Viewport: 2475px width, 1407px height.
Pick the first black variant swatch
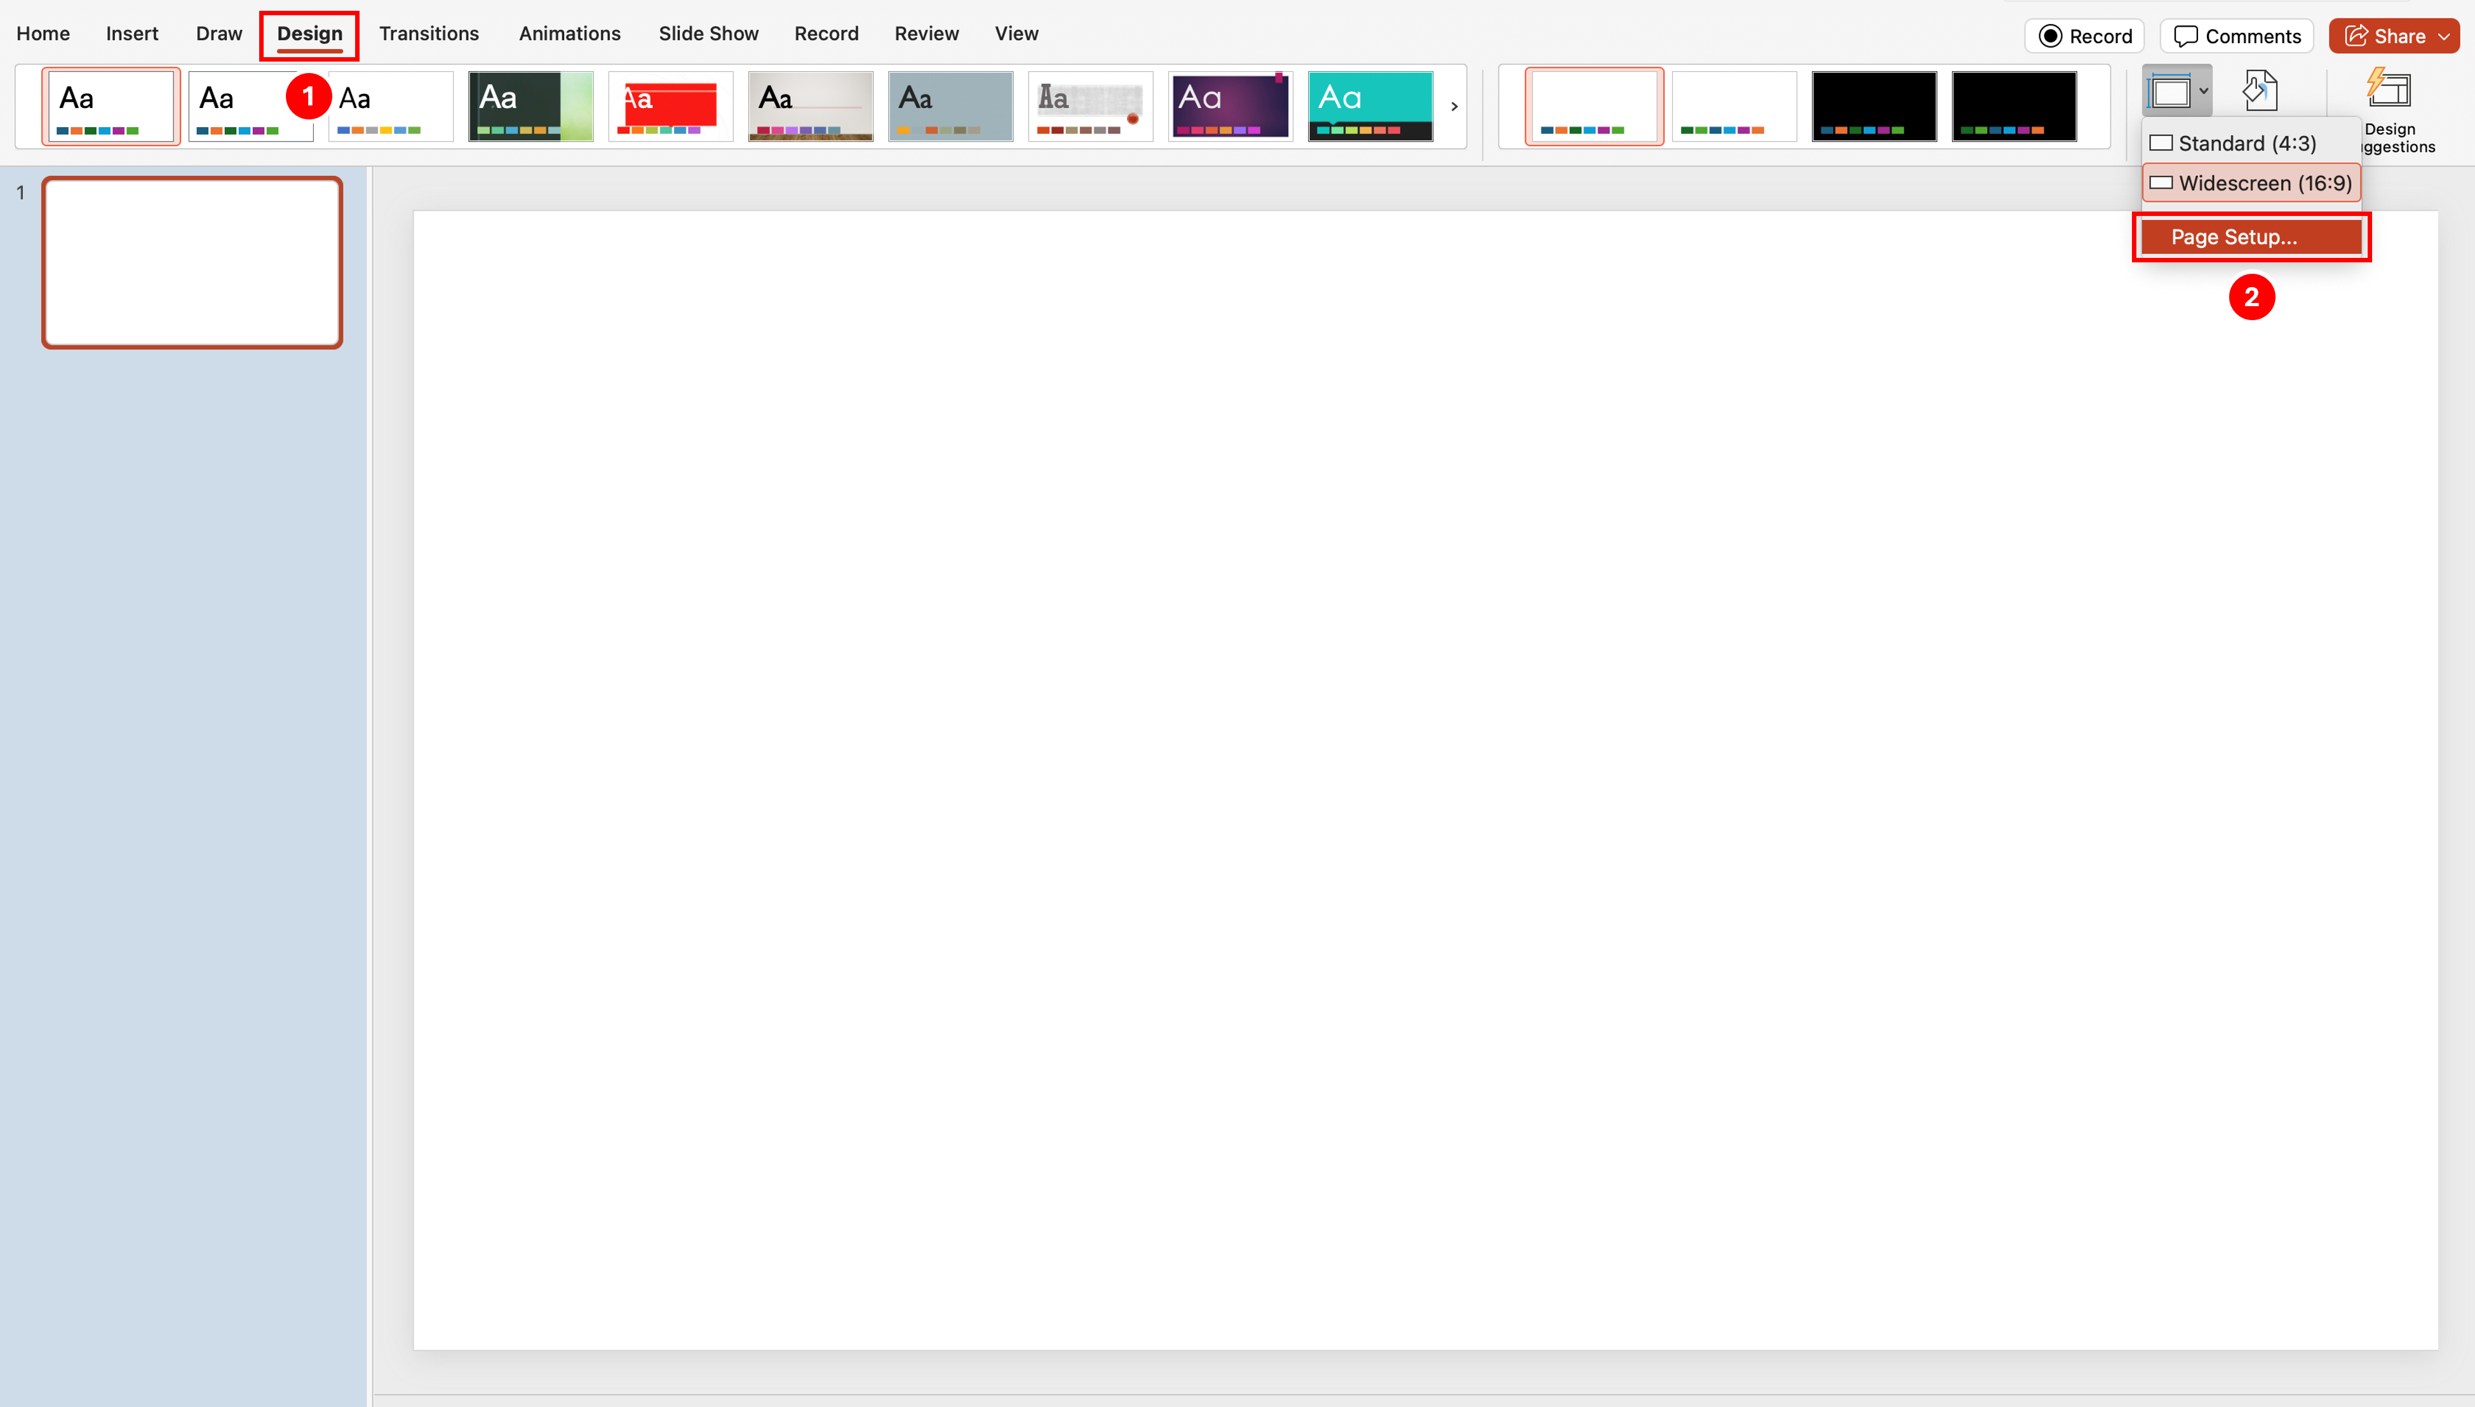(x=1873, y=106)
